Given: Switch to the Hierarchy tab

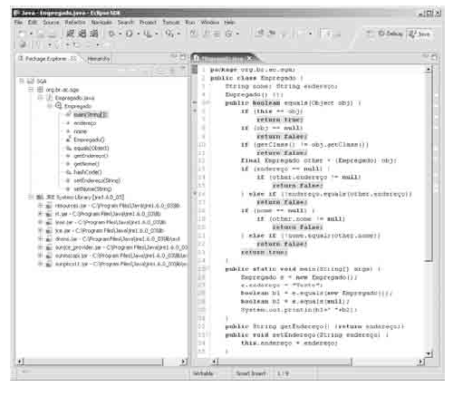Looking at the screenshot, I should point(99,59).
